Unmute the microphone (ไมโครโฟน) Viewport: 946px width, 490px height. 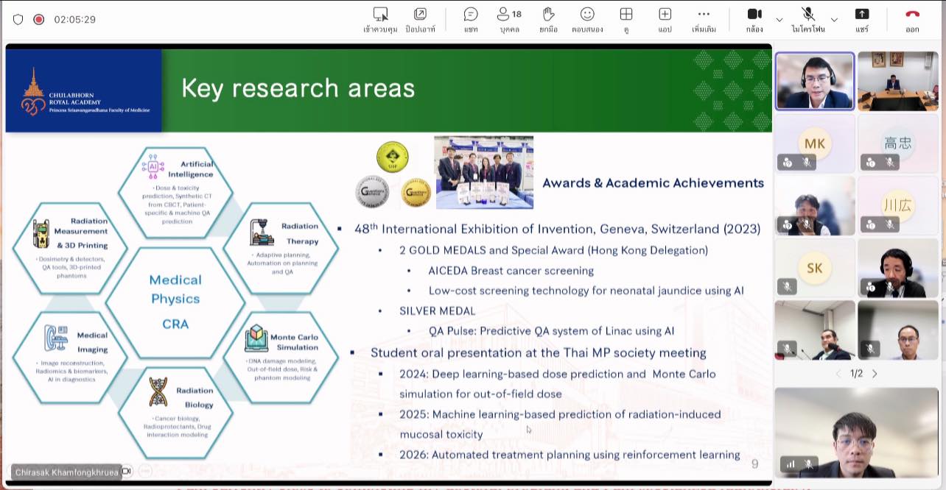(808, 19)
